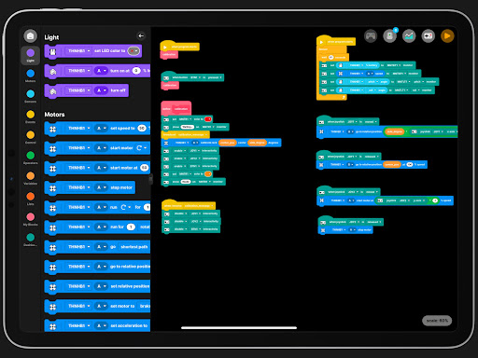Select the orange Control category
Screen dimensions: 478x358
coord(30,137)
